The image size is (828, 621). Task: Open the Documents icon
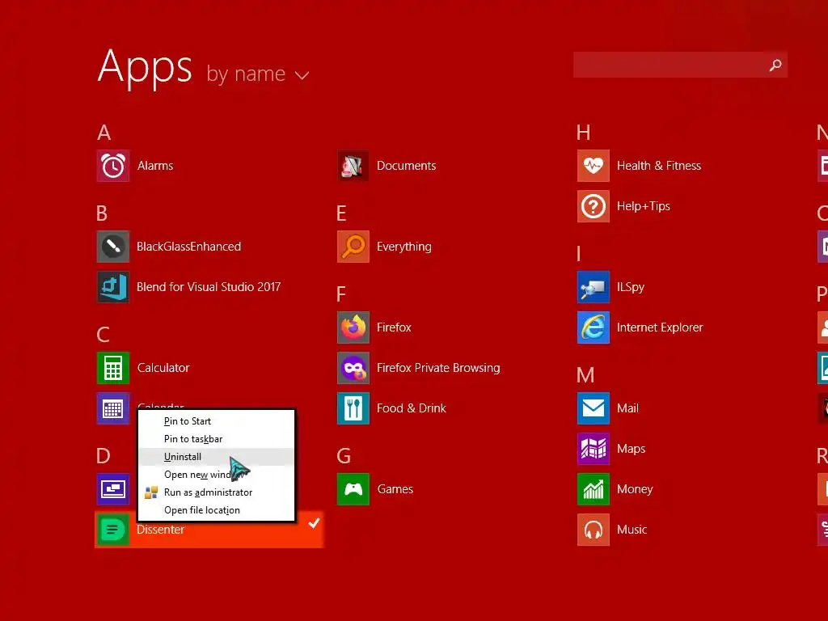click(x=353, y=166)
